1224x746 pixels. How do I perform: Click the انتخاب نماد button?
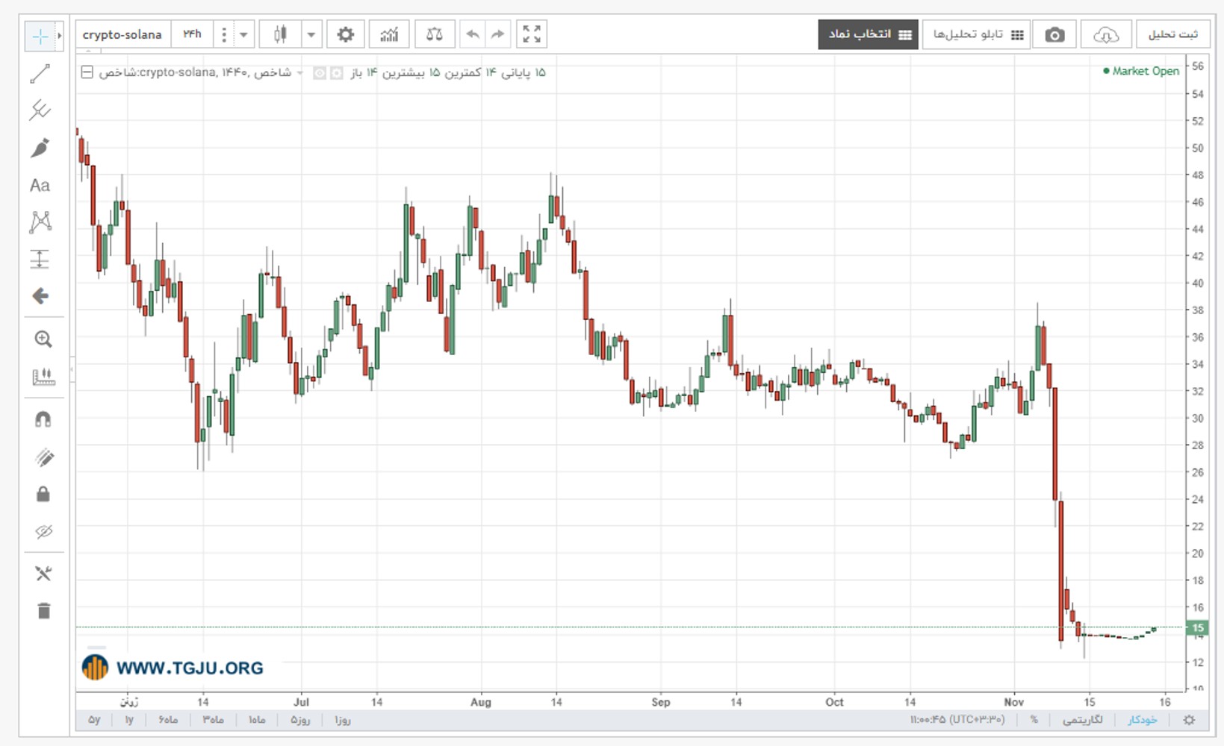coord(869,34)
